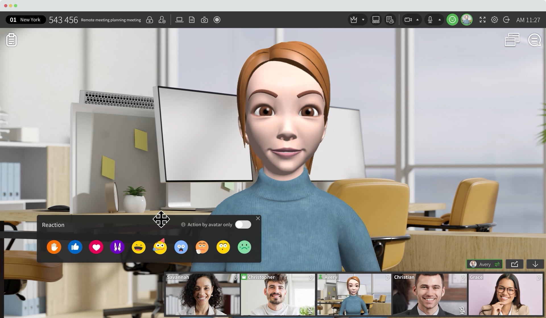This screenshot has width=546, height=318.
Task: Click the meeting ID 543 456
Action: point(63,20)
